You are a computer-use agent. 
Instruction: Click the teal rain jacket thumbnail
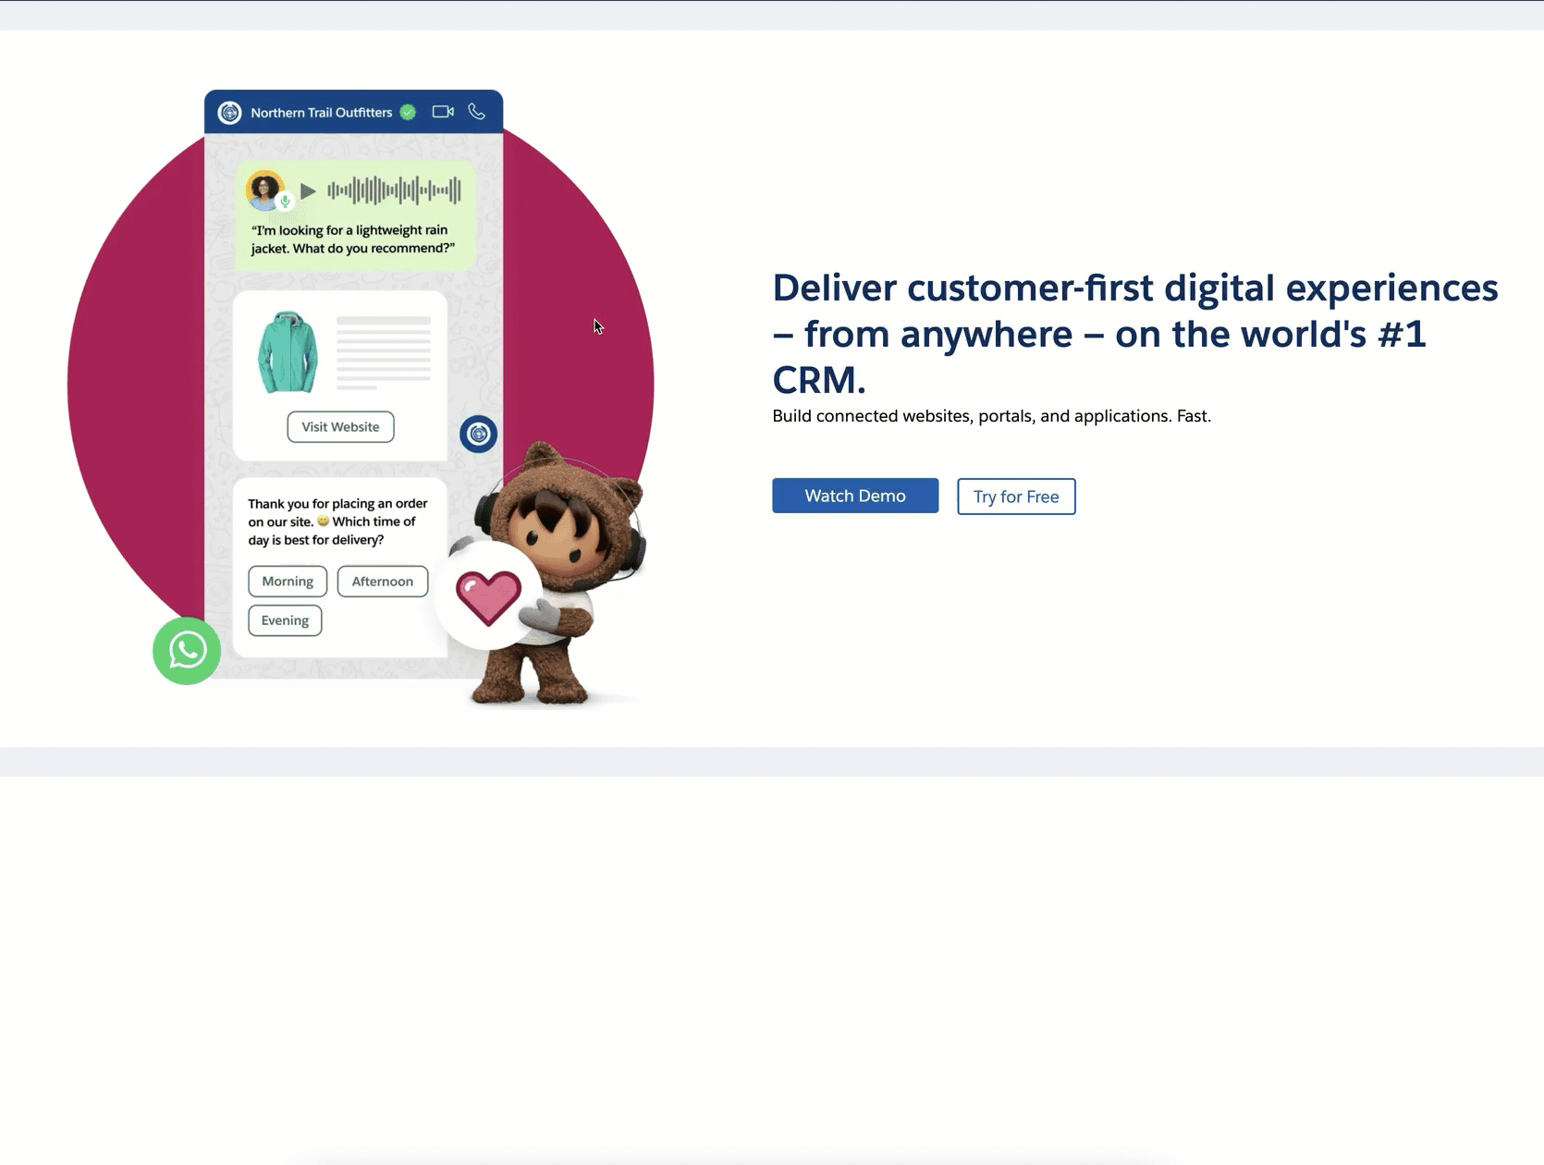[288, 352]
